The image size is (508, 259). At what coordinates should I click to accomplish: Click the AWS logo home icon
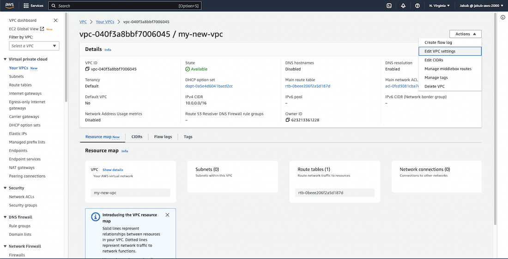10,6
